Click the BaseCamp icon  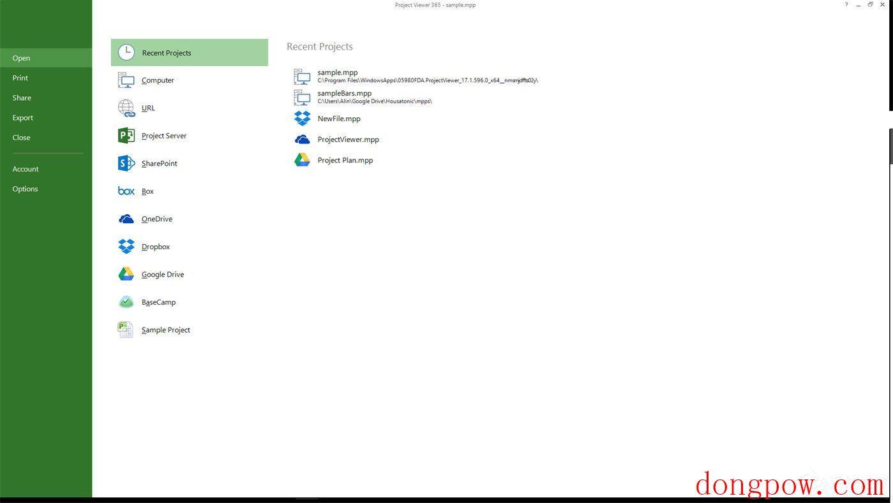126,302
